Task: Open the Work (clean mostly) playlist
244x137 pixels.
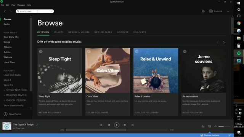Action: pos(14,105)
